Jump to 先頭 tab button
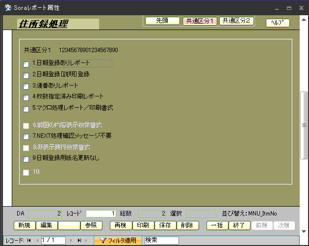Screen dimensions: 309x246 [162, 21]
